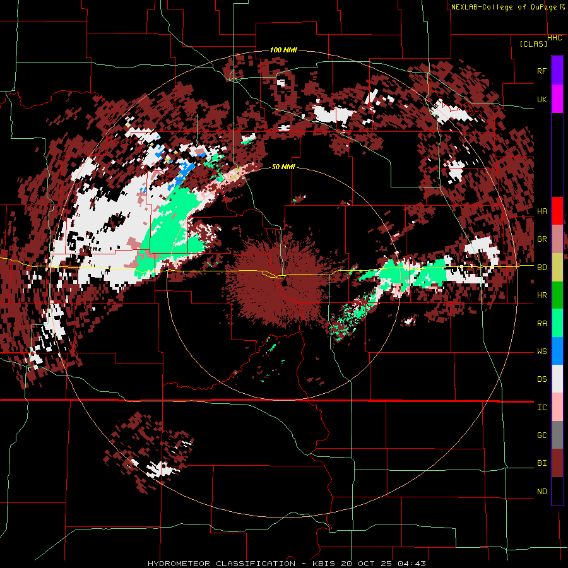
Task: Click the RF purple legend swatch
Action: [x=557, y=71]
